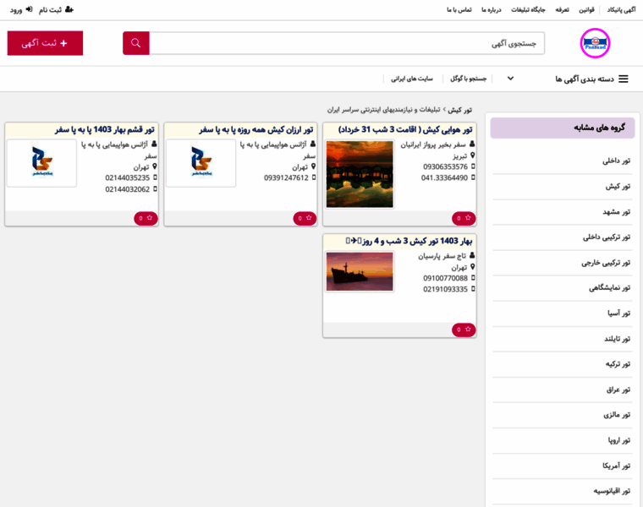This screenshot has width=643, height=507.
Task: Open تعرفه in the top menu
Action: click(563, 10)
